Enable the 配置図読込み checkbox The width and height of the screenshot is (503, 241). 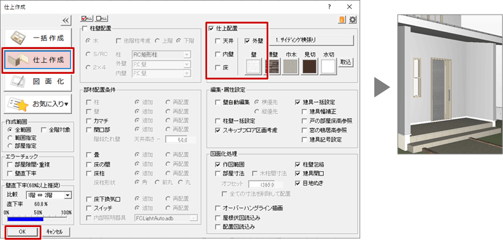218,227
